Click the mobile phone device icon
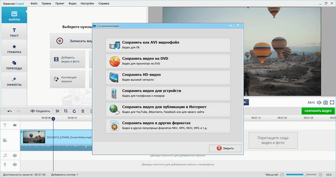Image resolution: width=336 pixels, height=178 pixels. pos(114,94)
